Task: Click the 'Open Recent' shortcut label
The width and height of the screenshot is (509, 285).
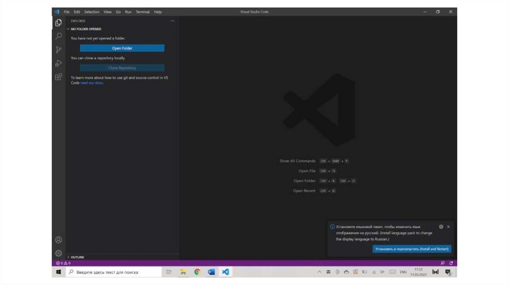Action: [x=304, y=191]
